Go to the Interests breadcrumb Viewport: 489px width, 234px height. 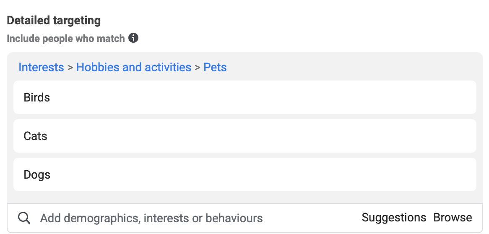(x=41, y=68)
